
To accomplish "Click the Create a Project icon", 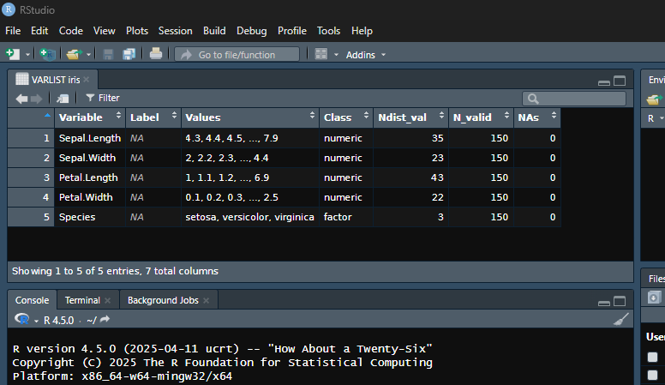I will point(47,54).
